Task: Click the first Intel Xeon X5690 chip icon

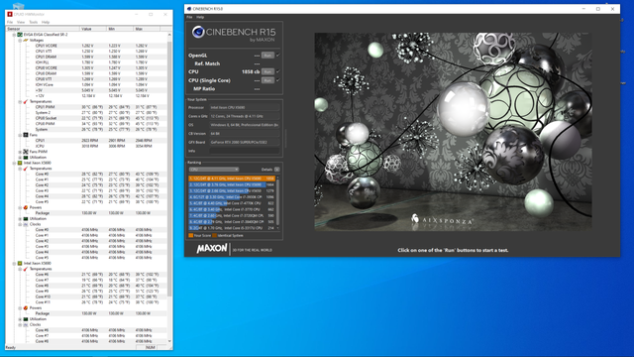Action: pos(20,163)
